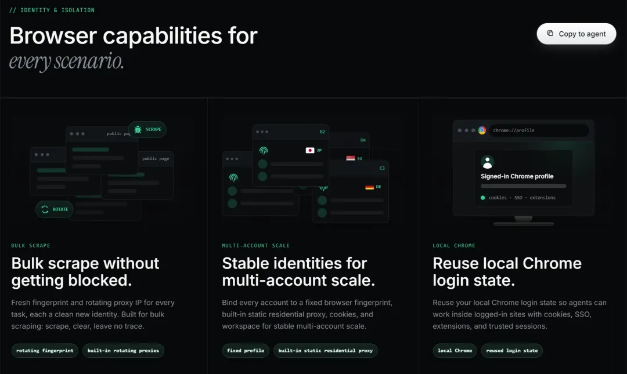Screen dimensions: 627x374
Task: Click the Germany flag icon labeled DE
Action: click(369, 187)
